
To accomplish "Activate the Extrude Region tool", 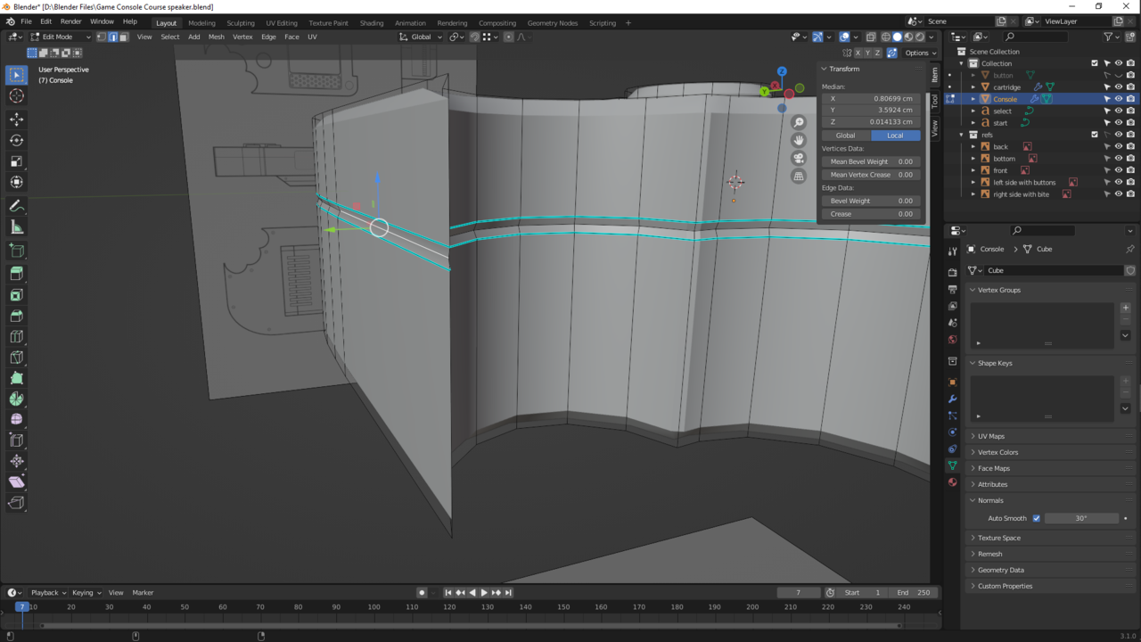I will point(16,272).
